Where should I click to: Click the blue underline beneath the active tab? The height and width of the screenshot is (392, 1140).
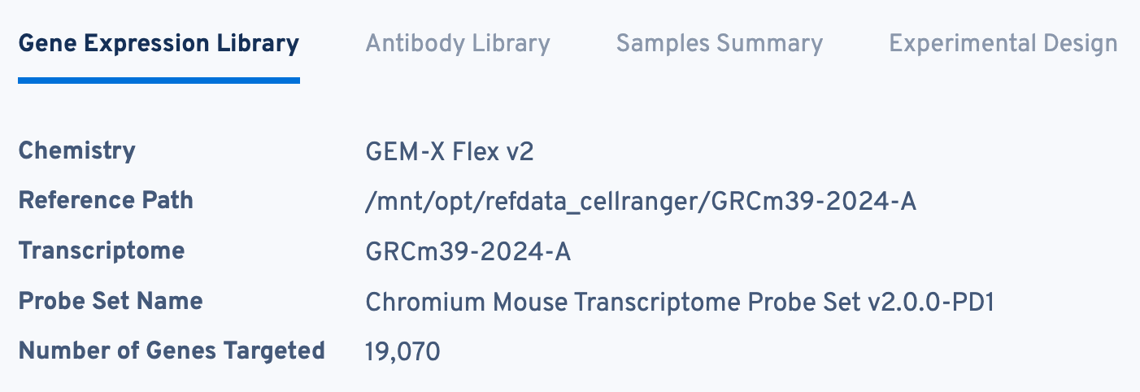[x=159, y=80]
